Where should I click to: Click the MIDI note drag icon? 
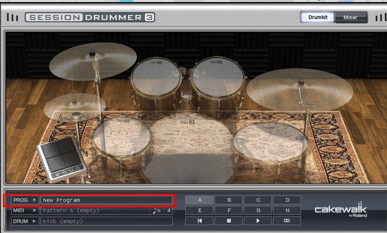pos(156,211)
